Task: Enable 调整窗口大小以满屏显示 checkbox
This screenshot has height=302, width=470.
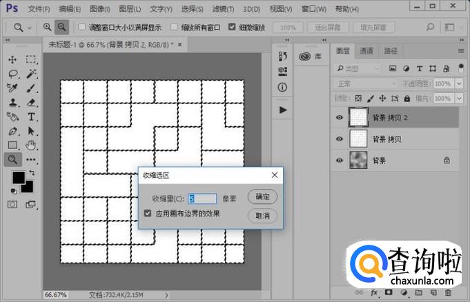Action: click(82, 27)
